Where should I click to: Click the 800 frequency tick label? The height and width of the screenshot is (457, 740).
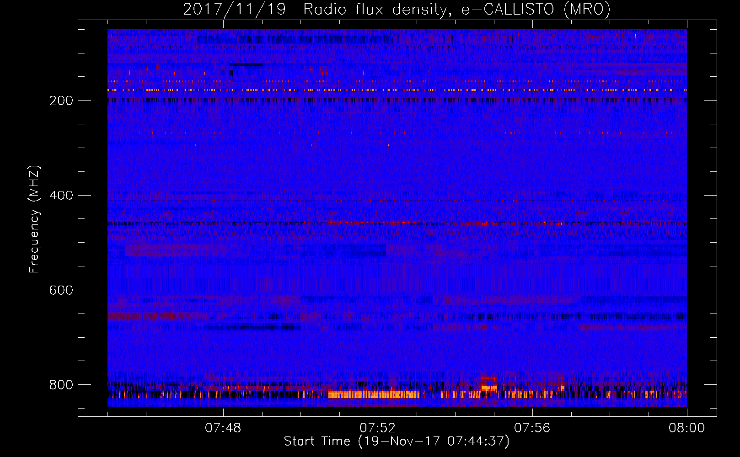(61, 385)
